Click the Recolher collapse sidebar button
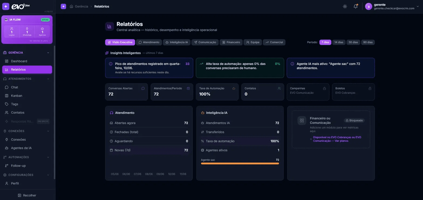 tap(27, 195)
